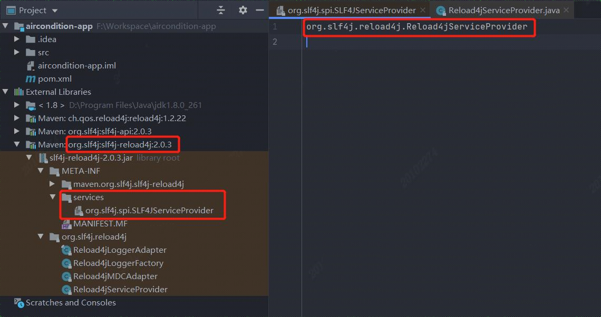Click the services folder icon
601x317 pixels.
67,197
